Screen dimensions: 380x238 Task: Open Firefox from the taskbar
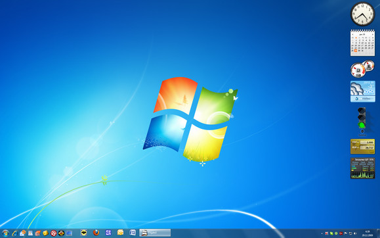point(96,233)
